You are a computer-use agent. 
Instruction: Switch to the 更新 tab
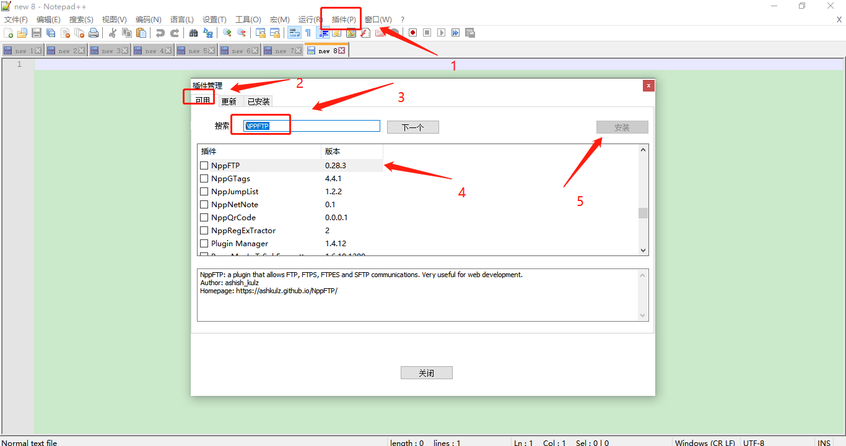[229, 101]
